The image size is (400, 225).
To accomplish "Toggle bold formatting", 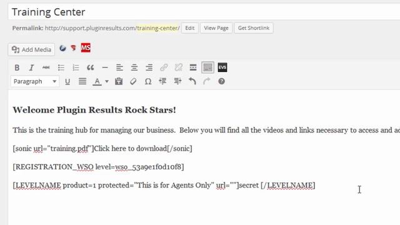I will (17, 67).
